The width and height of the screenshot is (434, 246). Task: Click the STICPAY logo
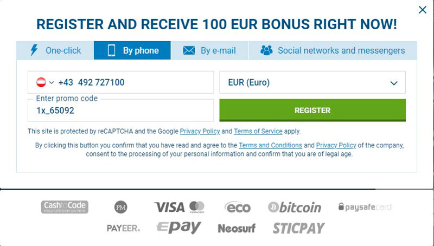pos(299,228)
